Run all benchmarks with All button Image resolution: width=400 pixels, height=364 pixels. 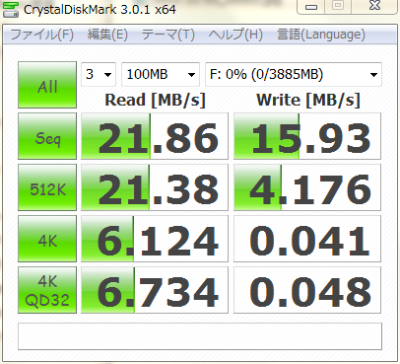coord(47,85)
